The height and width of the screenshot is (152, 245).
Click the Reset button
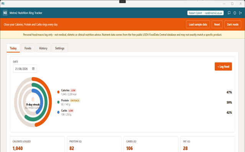217,25
